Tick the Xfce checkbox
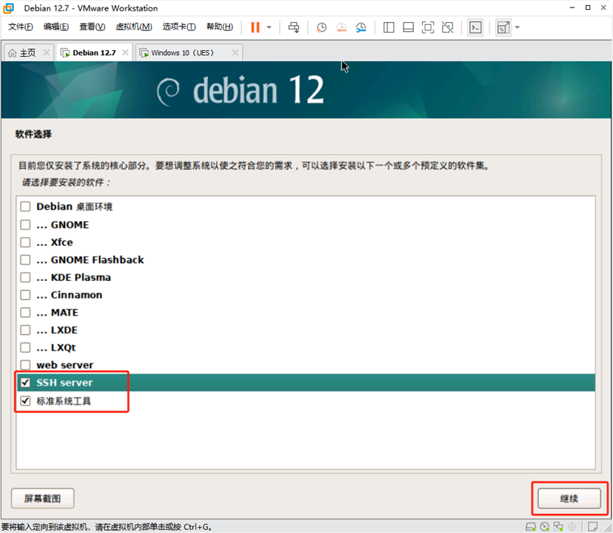 [26, 242]
